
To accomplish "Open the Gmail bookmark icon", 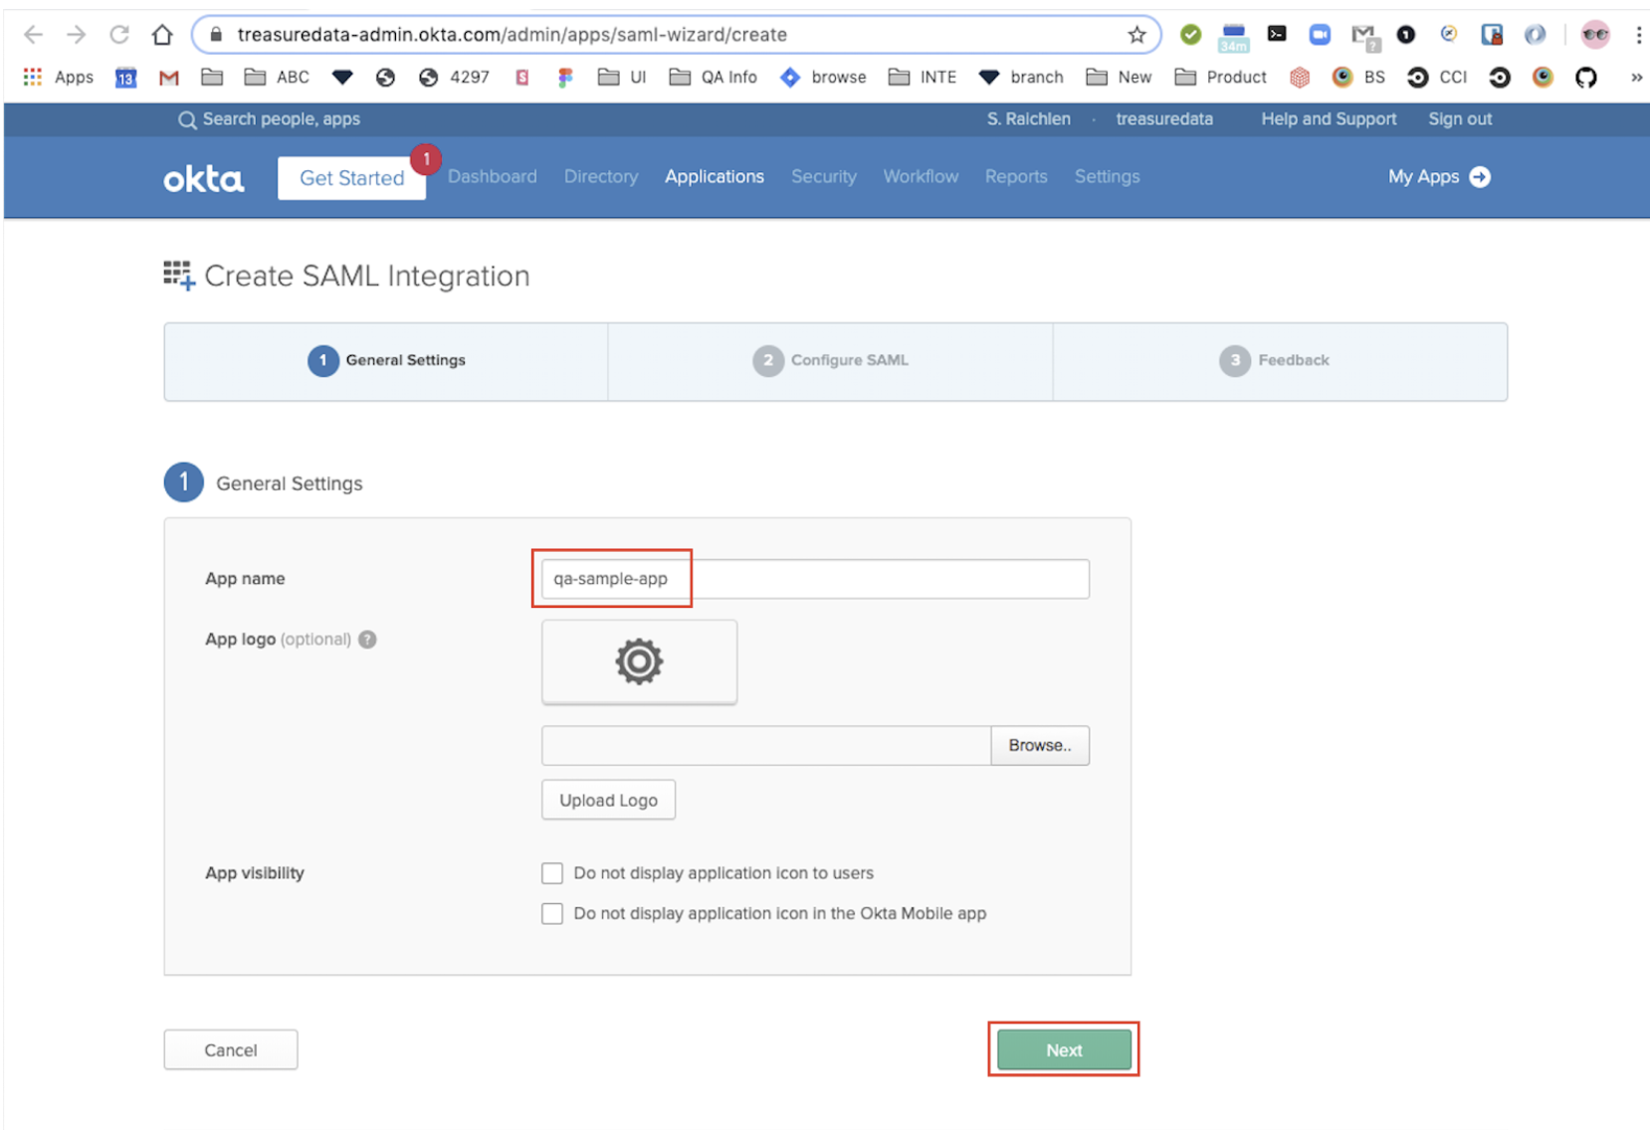I will (168, 78).
